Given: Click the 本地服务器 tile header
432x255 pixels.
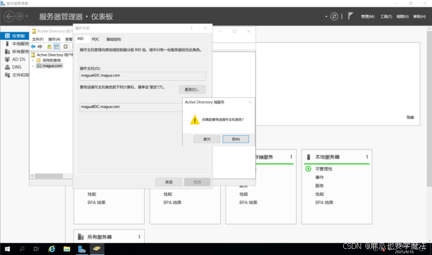Looking at the screenshot, I should pos(337,157).
